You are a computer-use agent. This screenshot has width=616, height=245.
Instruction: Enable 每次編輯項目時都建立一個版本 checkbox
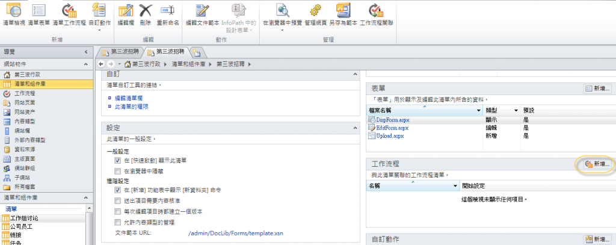click(x=117, y=211)
